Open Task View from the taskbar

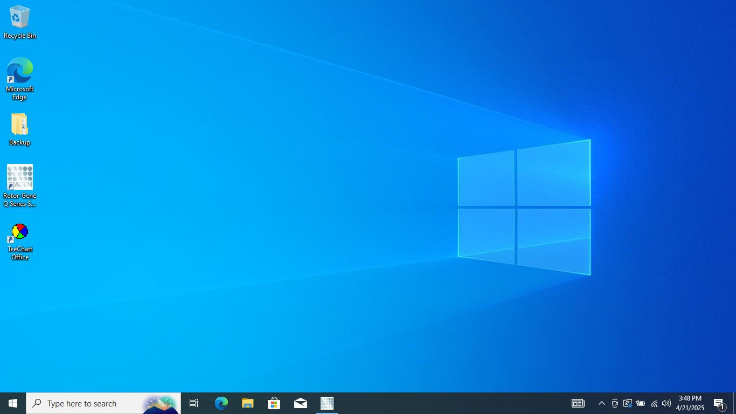194,403
